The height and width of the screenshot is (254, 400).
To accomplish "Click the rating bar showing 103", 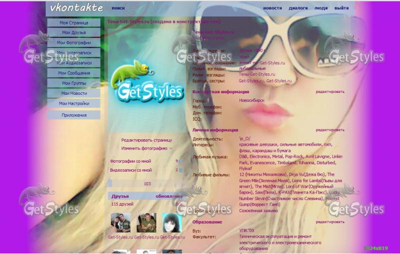I will [147, 184].
